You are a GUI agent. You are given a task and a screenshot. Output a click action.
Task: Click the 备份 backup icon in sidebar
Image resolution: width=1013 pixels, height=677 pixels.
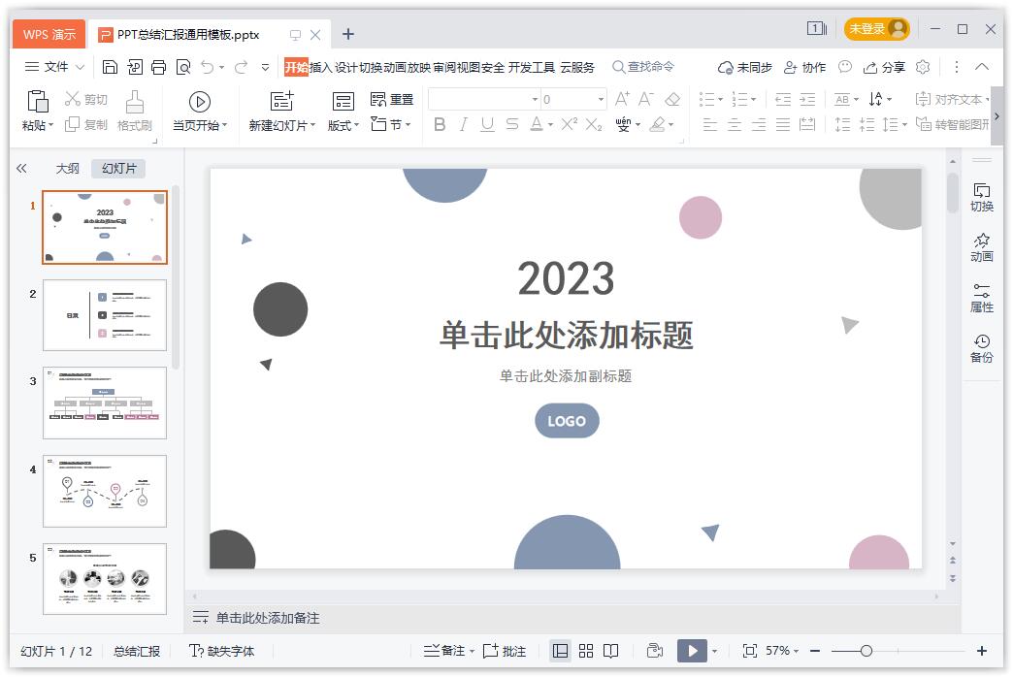pos(982,348)
